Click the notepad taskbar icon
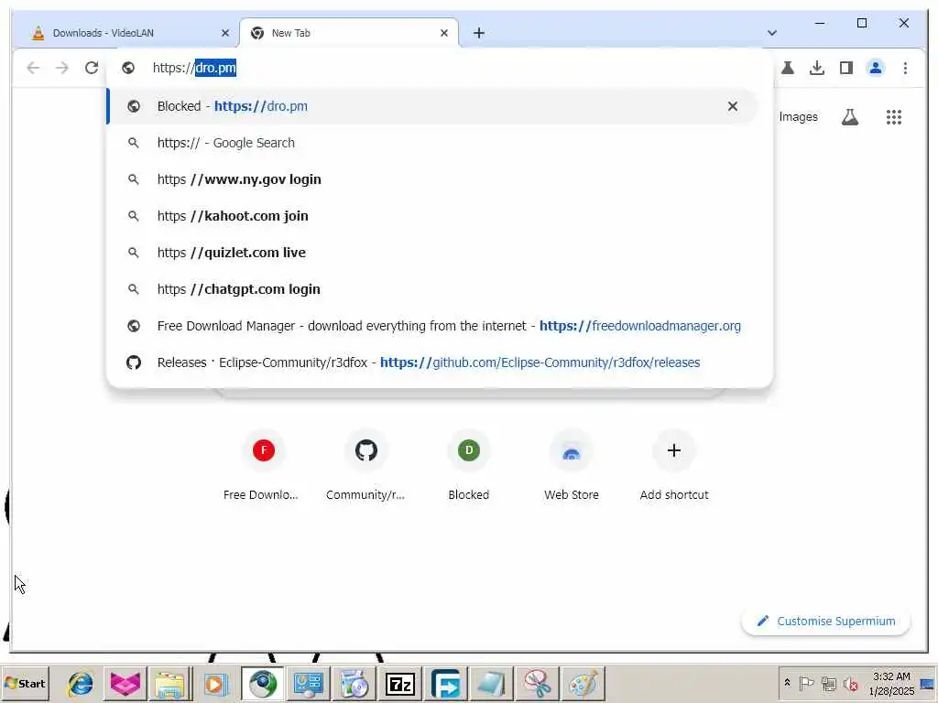The width and height of the screenshot is (938, 703). click(x=491, y=683)
